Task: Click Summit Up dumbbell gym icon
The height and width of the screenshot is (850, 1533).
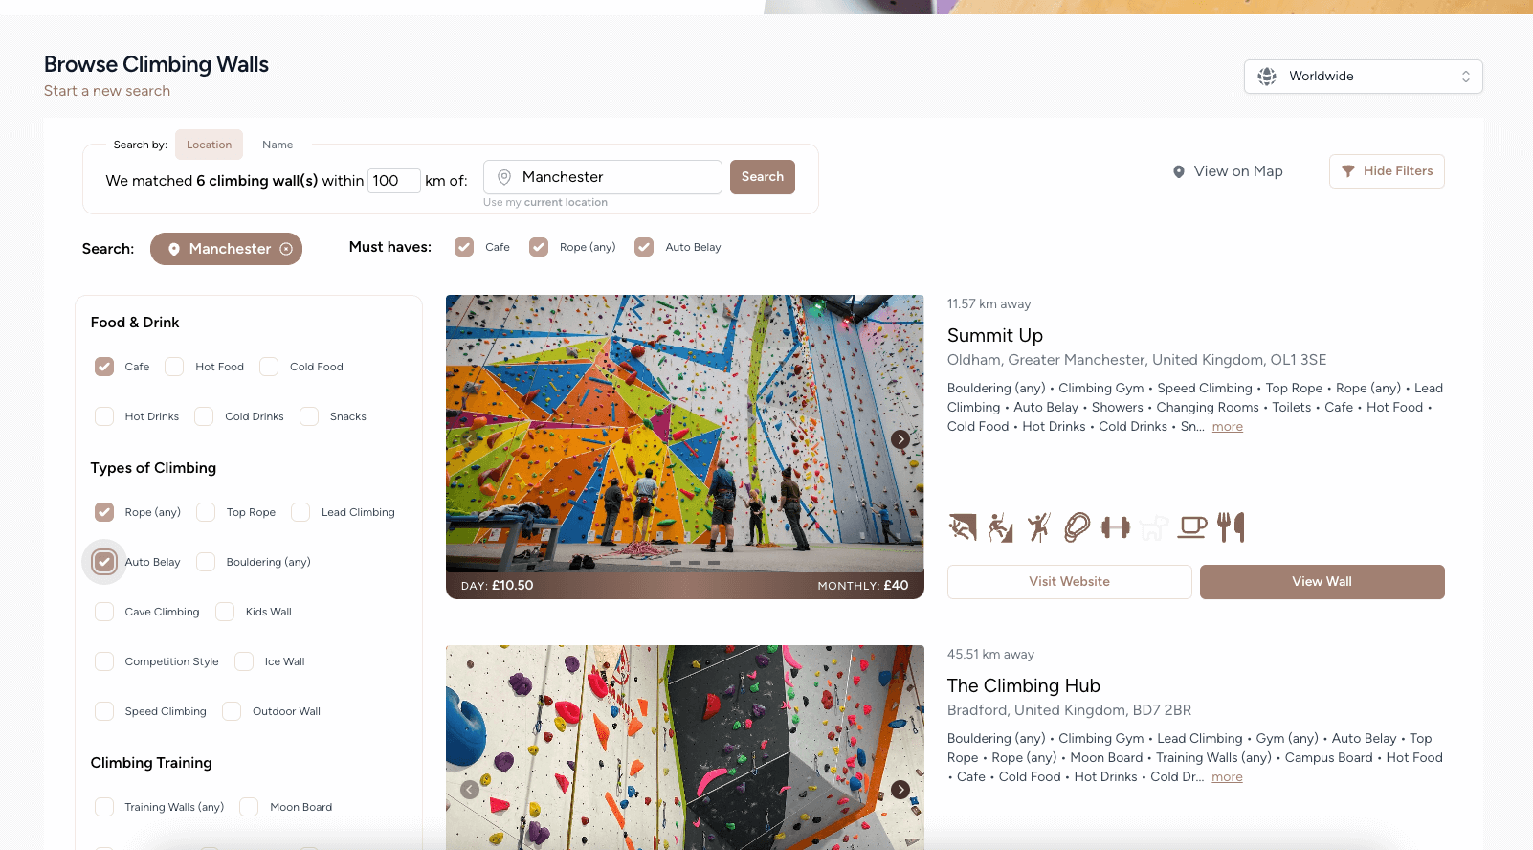Action: tap(1116, 526)
